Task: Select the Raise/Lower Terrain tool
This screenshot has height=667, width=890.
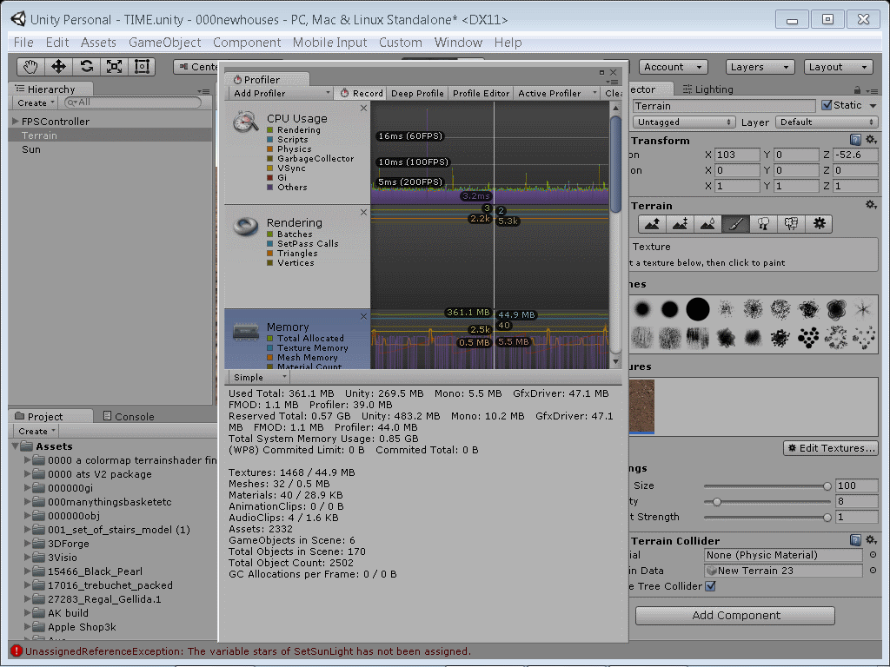Action: (650, 223)
